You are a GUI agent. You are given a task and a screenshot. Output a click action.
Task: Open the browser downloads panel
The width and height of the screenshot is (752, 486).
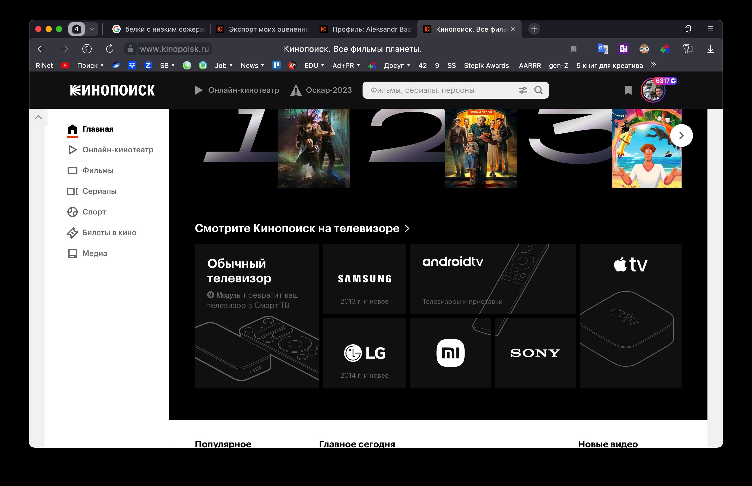pos(710,49)
